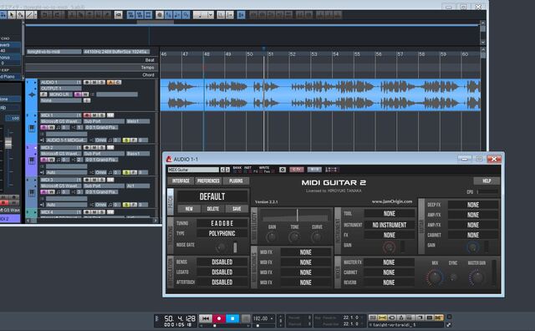Open MONO LR input selector
This screenshot has height=331, width=535.
point(60,94)
